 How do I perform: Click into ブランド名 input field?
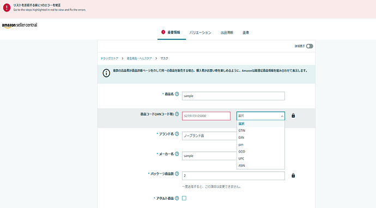209,136
